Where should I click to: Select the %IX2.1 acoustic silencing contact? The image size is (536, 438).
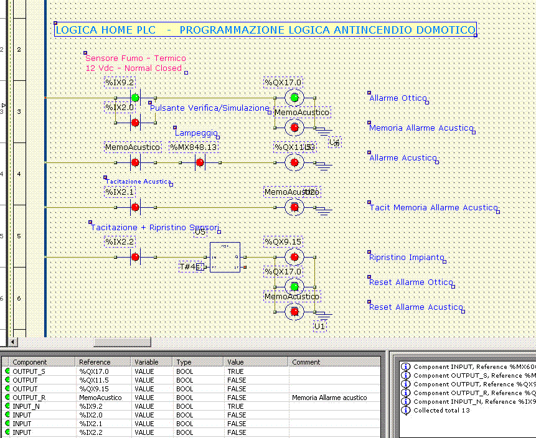(x=135, y=207)
